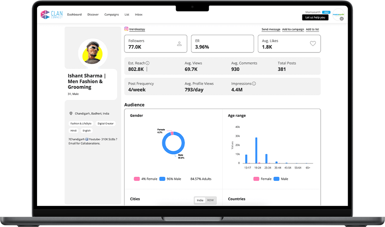Toggle Male series in Age range legend

click(x=281, y=179)
